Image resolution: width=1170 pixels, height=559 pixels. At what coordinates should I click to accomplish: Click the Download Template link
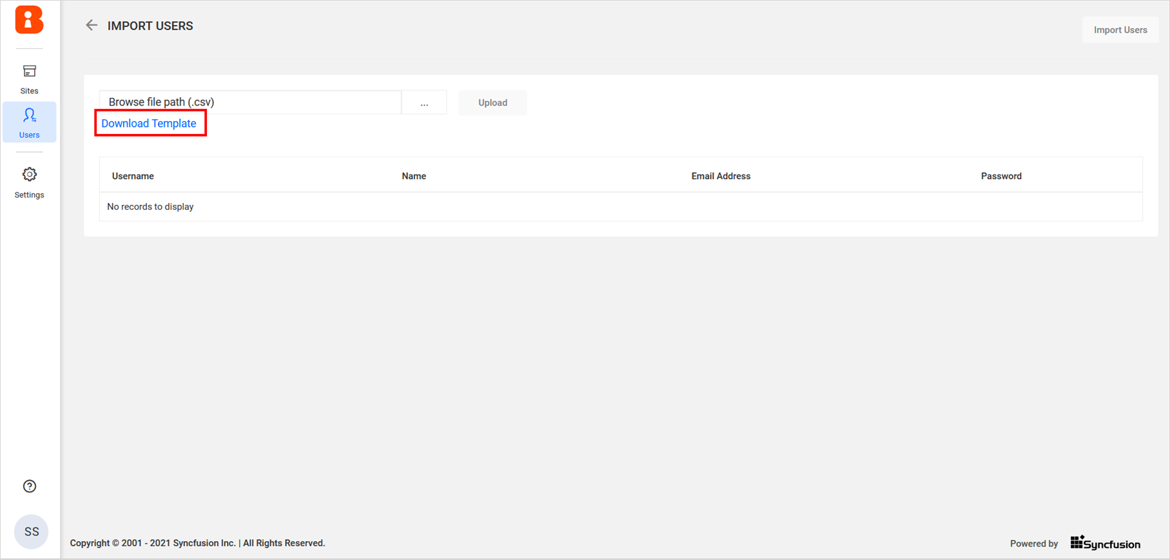coord(149,123)
